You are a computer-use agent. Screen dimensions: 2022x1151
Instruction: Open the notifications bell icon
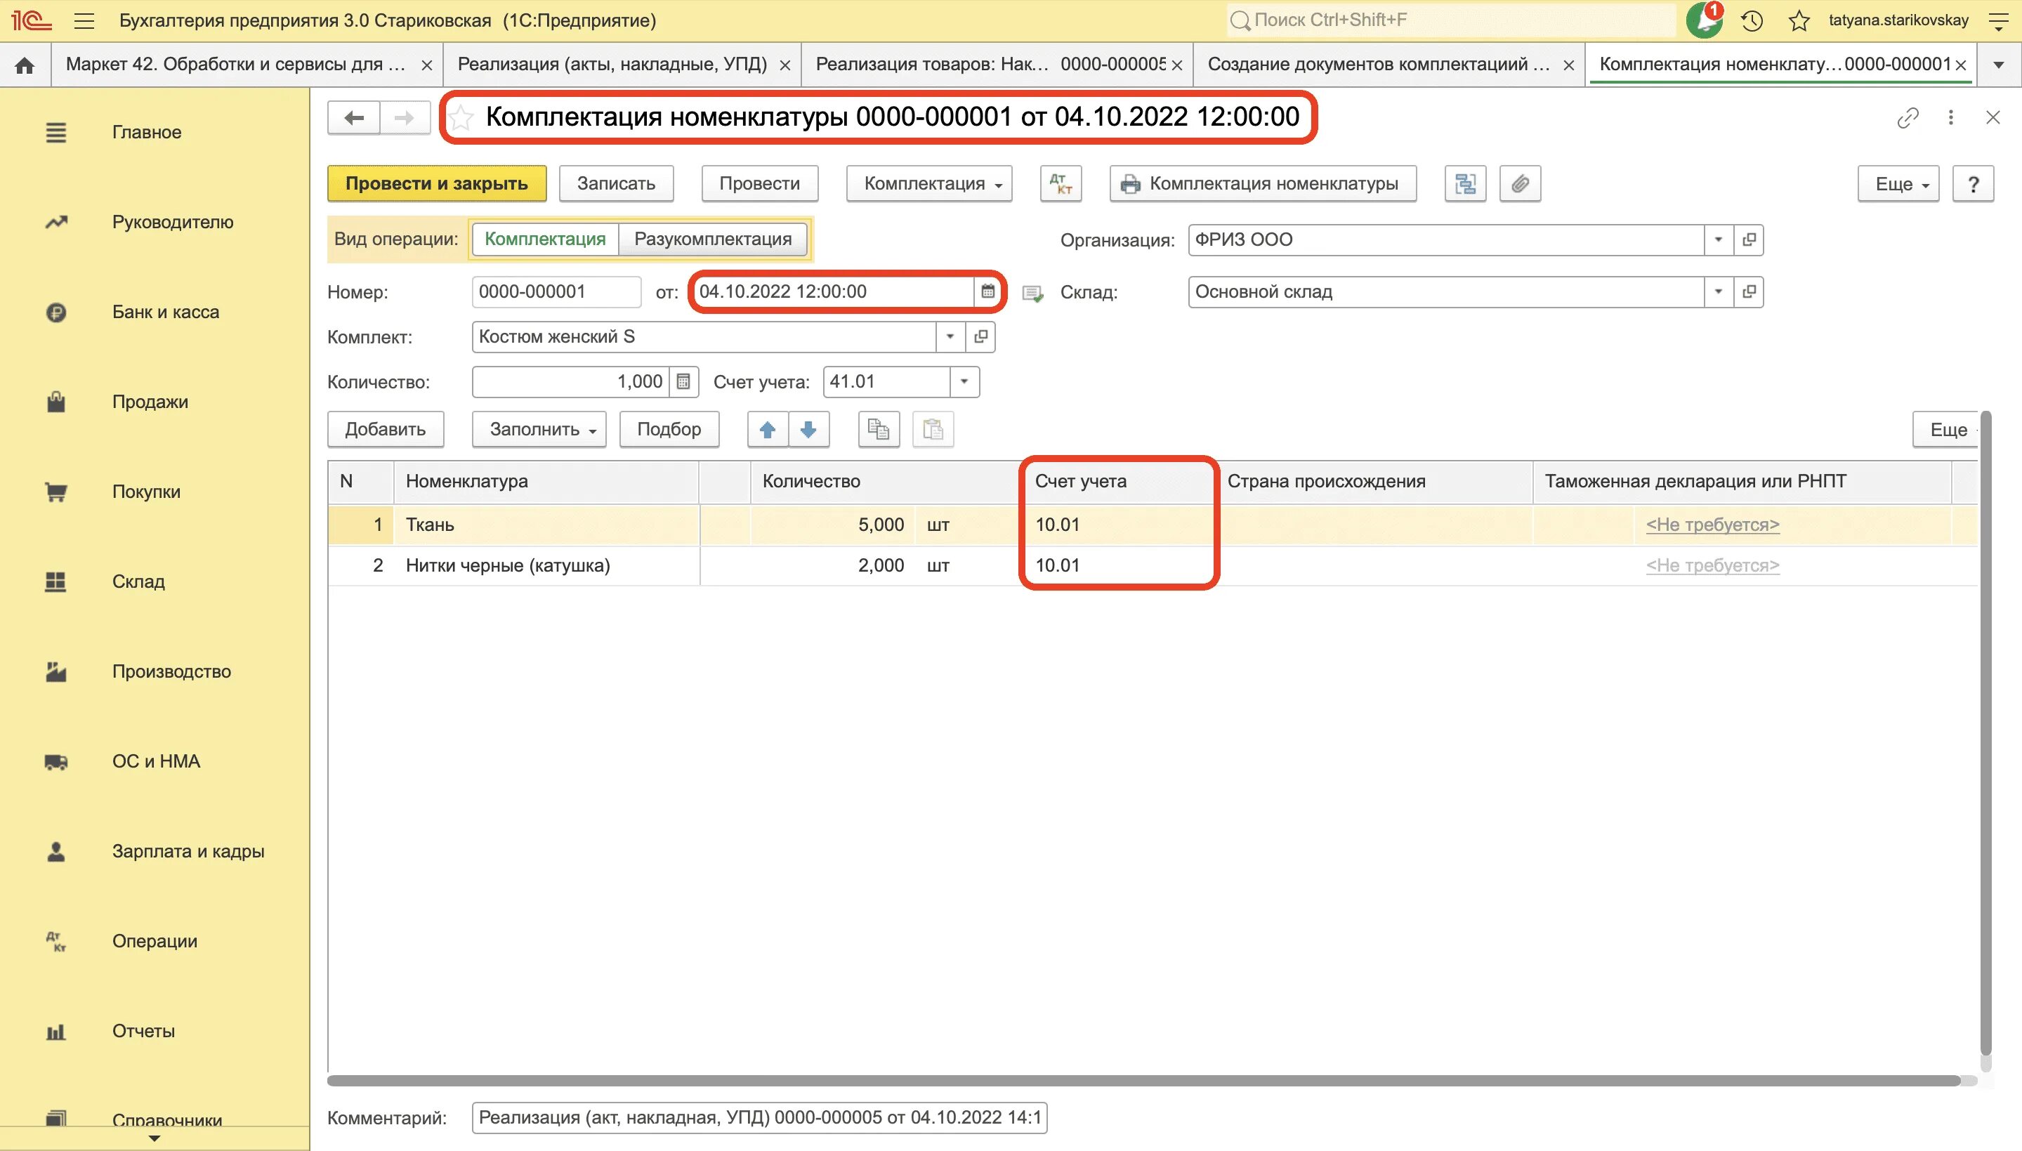1703,20
